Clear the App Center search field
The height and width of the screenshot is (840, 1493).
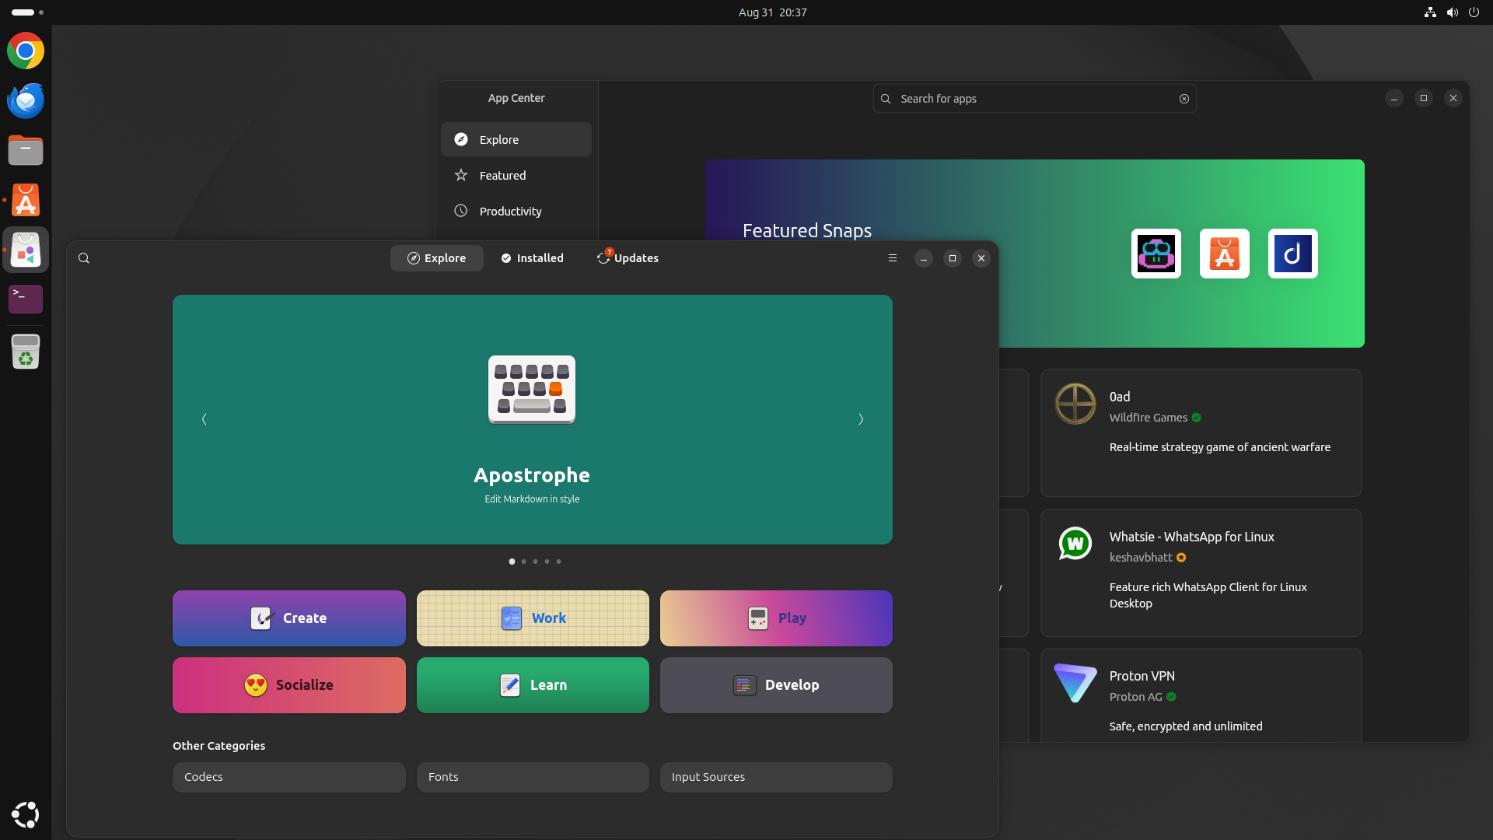(1184, 99)
